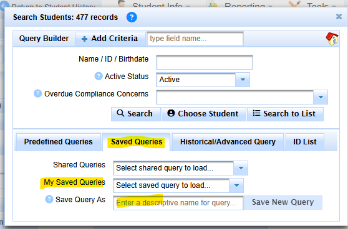Expand the Shared Queries dropdown arrow
348x229 pixels.
(x=241, y=168)
